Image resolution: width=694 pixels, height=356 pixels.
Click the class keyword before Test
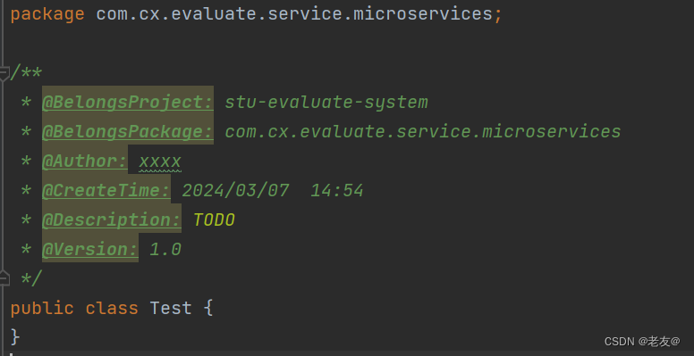point(112,308)
